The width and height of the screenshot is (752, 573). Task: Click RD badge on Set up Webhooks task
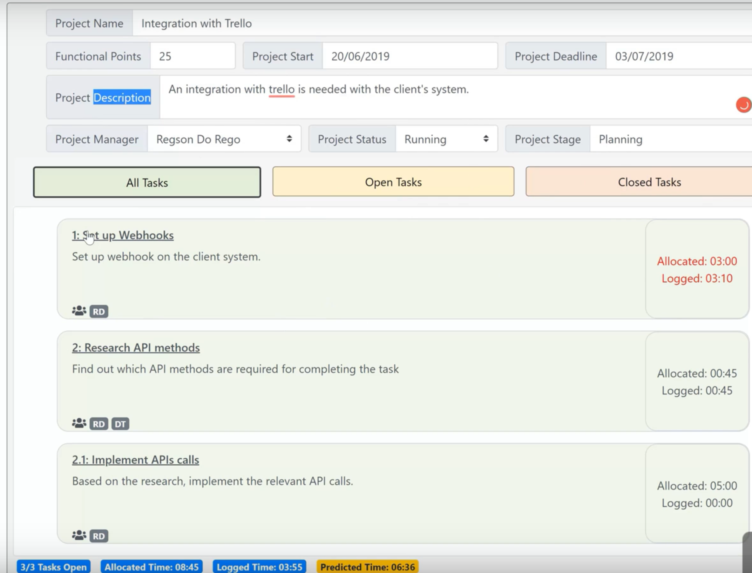99,311
